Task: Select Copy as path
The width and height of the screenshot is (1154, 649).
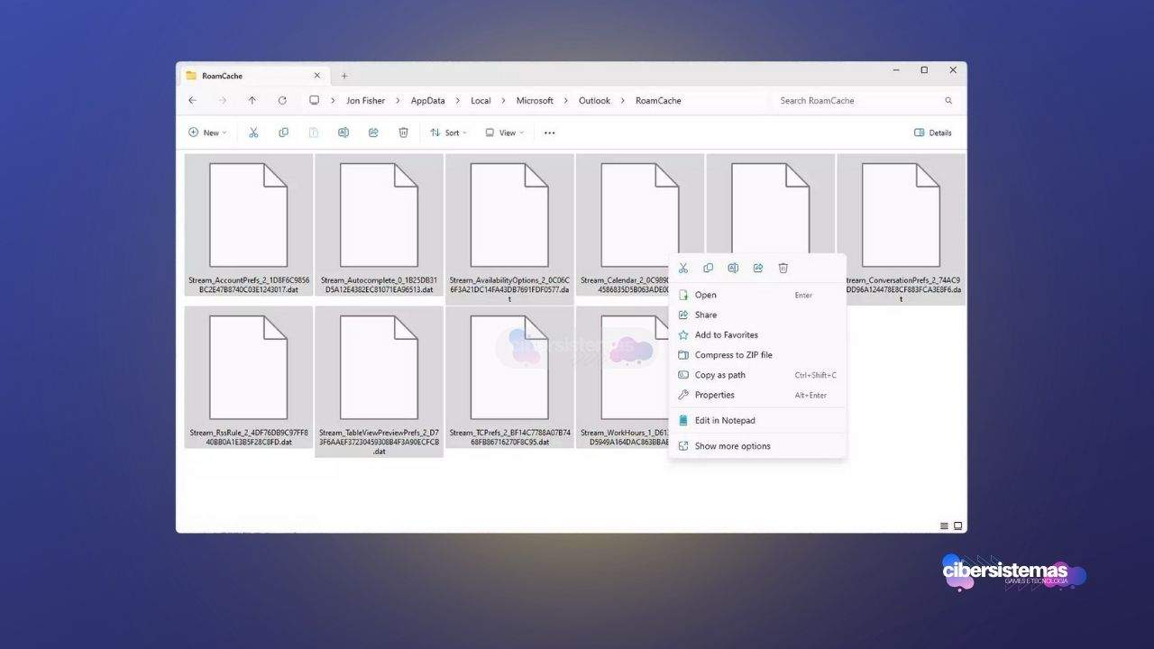Action: (x=757, y=375)
